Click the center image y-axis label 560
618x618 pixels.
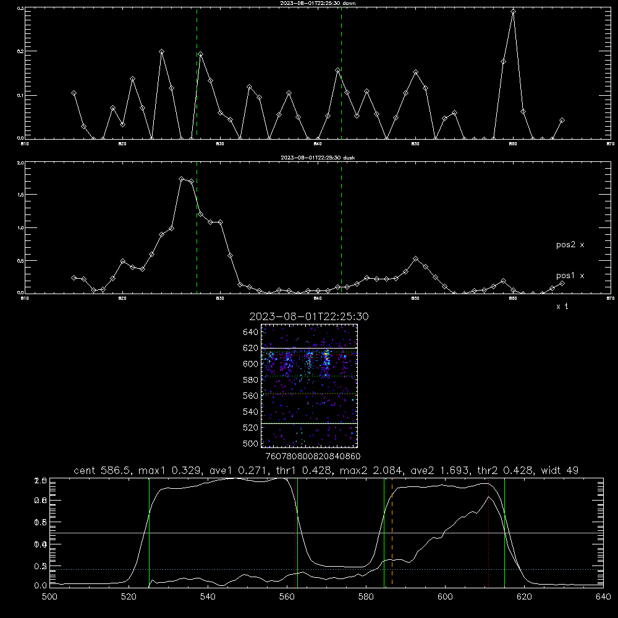point(251,396)
